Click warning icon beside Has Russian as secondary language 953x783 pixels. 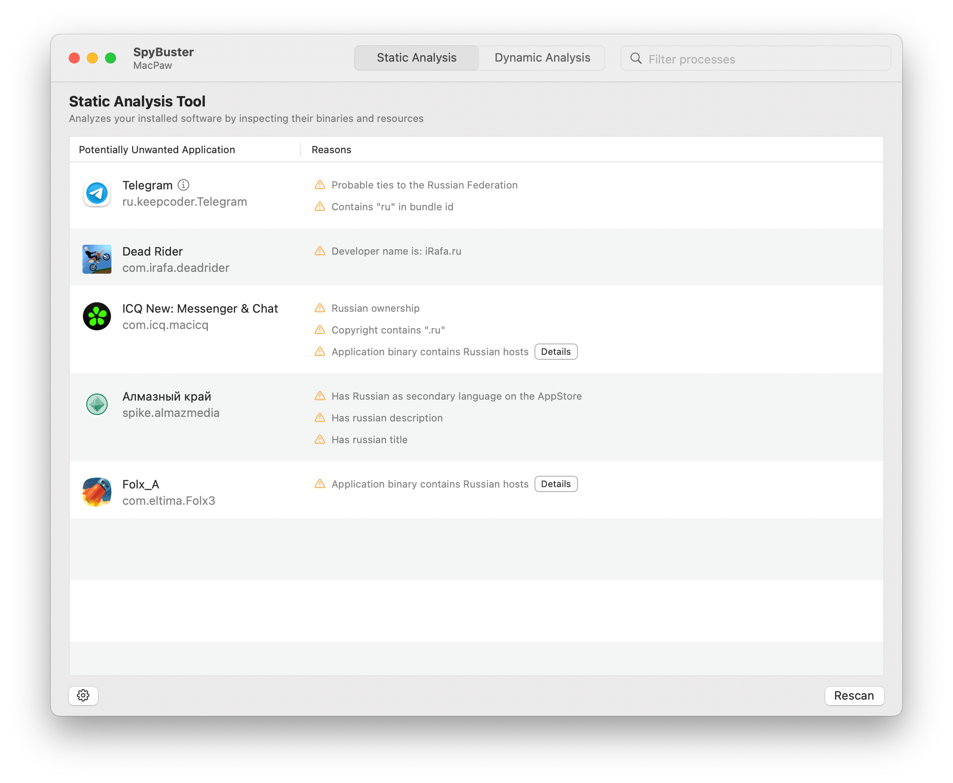point(320,396)
